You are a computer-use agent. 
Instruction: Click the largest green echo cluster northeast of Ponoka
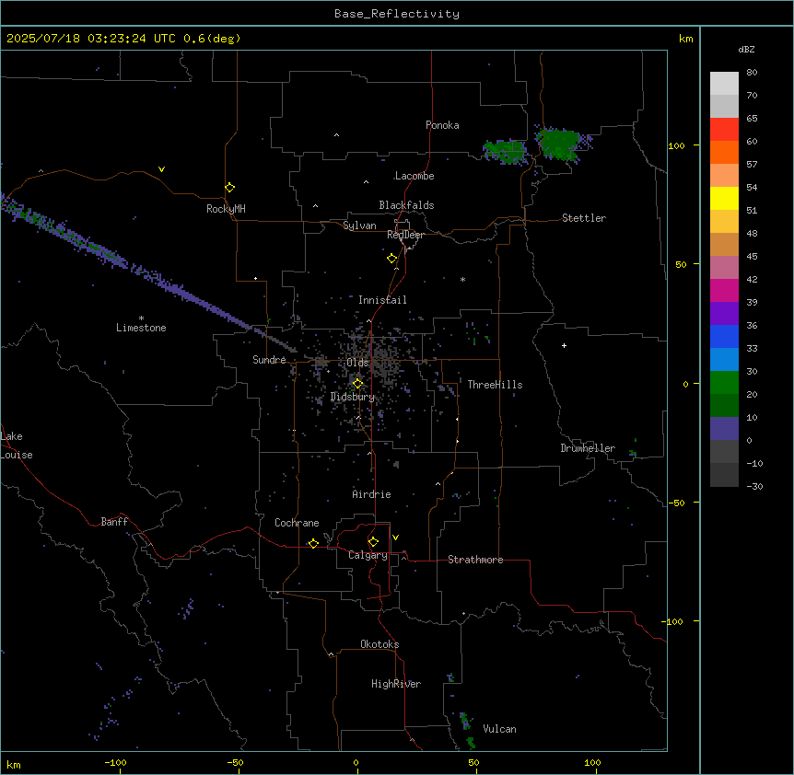[559, 144]
